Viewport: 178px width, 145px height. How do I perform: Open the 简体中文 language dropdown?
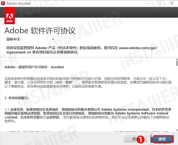tap(30, 40)
